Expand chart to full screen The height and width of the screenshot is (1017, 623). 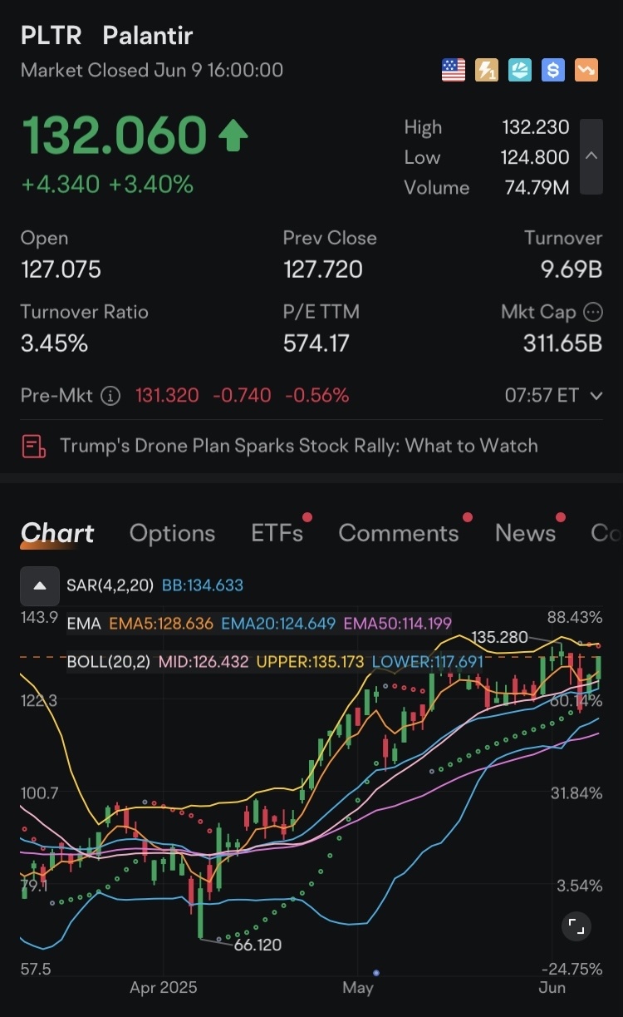(576, 926)
